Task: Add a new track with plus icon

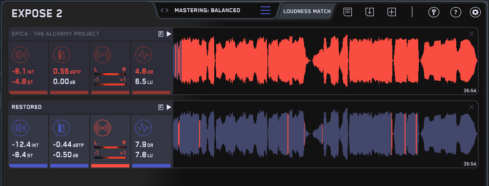Action: point(391,12)
